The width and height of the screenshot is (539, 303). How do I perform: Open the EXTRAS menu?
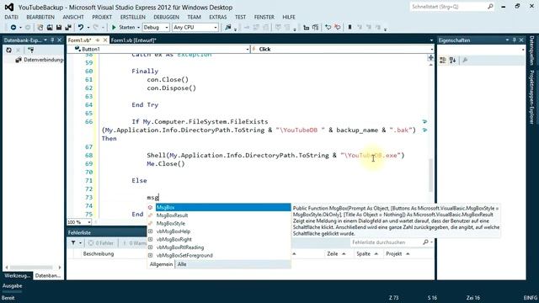click(217, 17)
